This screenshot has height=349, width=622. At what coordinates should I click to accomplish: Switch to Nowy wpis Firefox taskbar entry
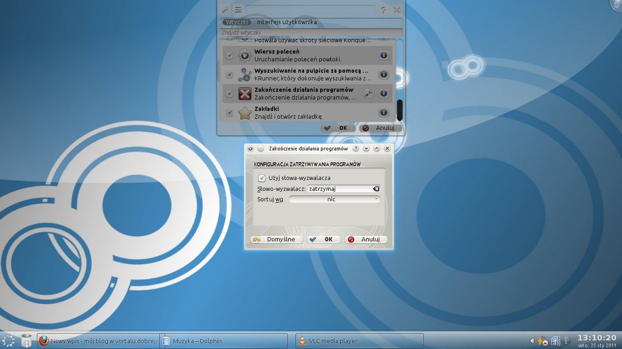click(x=98, y=341)
